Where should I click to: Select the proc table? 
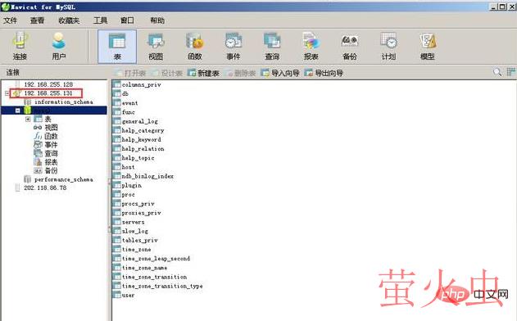[129, 195]
